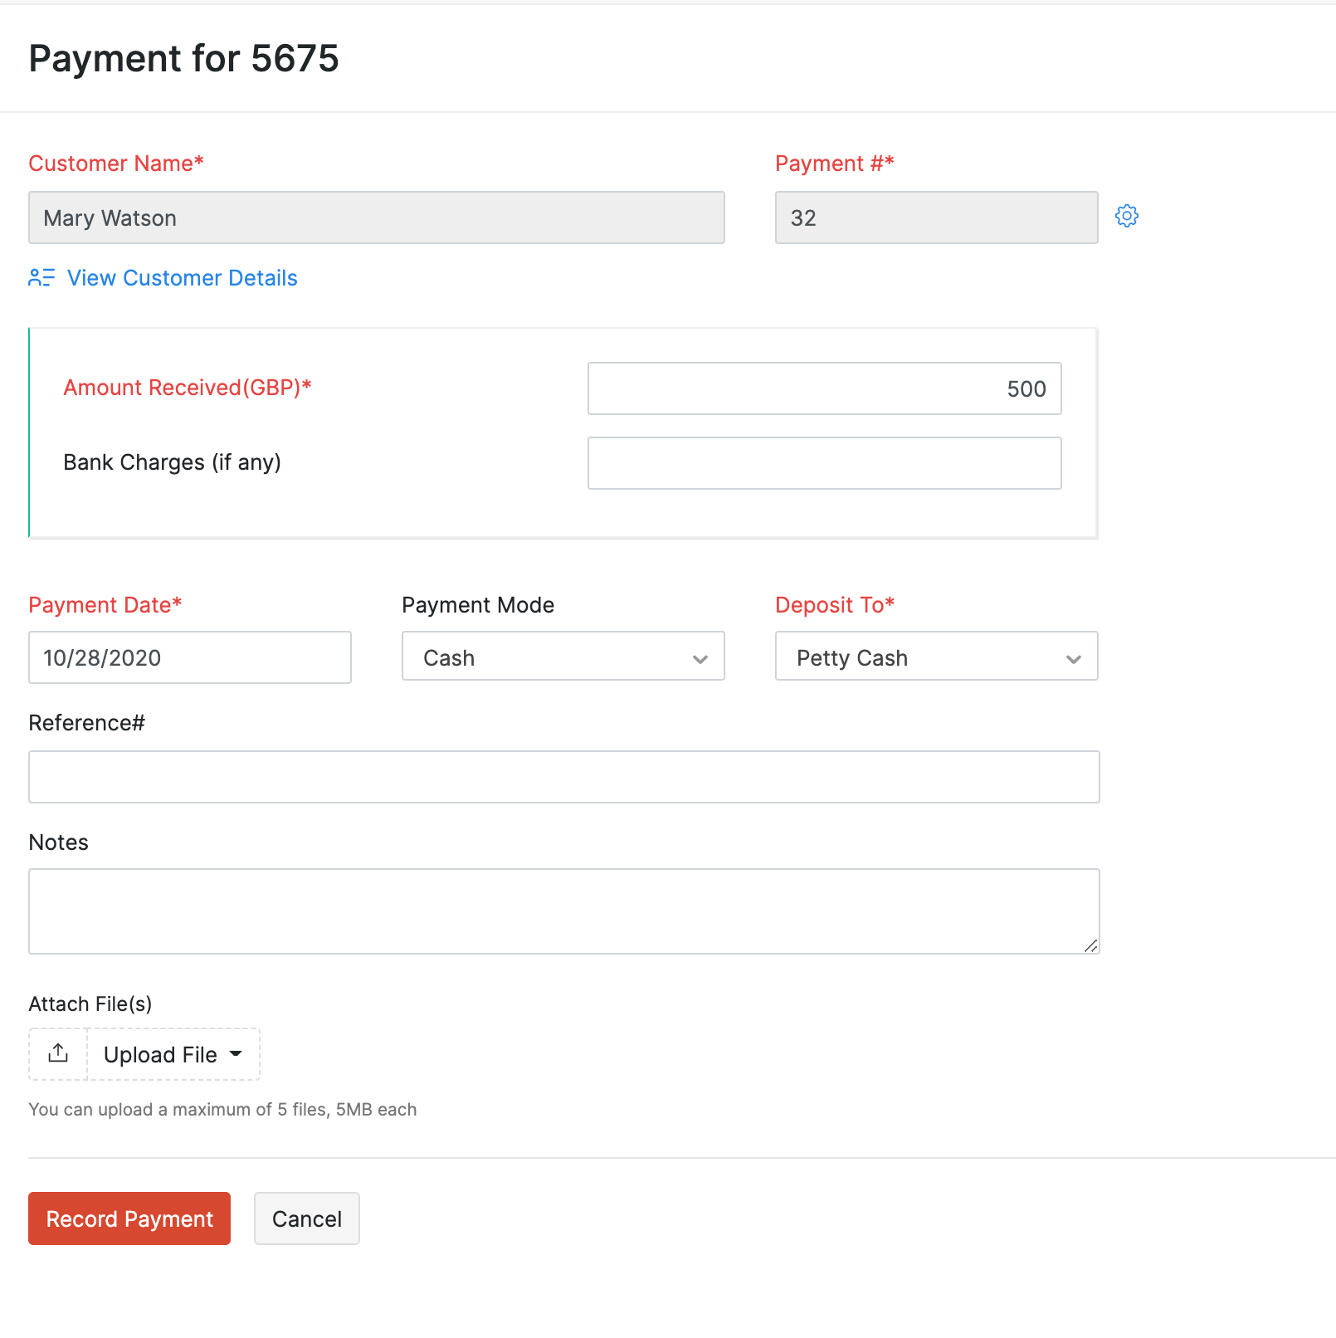Viewport: 1336px width, 1338px height.
Task: Focus the Notes text area
Action: (x=564, y=909)
